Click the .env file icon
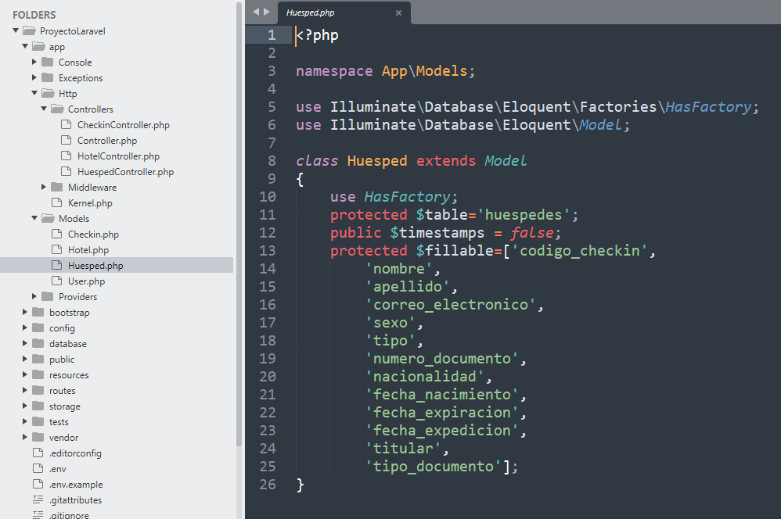The image size is (781, 519). 38,469
